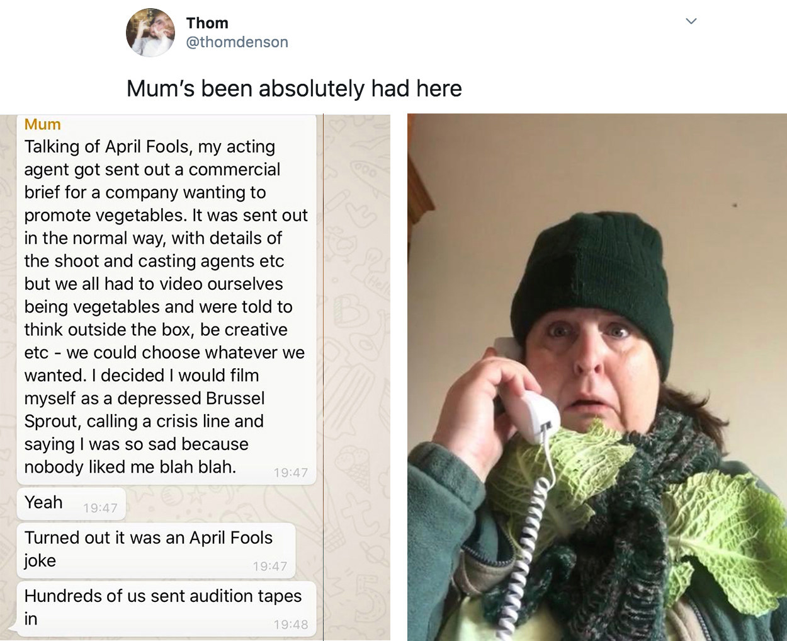Open Thom's profile avatar picture
Viewport: 787px width, 641px height.
coord(150,33)
